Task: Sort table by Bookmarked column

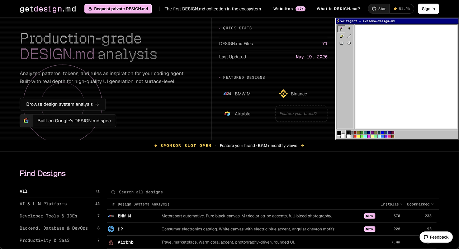Action: pos(420,204)
